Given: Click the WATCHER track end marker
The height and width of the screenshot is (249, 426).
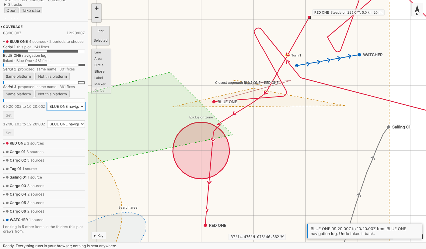Looking at the screenshot, I should coord(359,55).
